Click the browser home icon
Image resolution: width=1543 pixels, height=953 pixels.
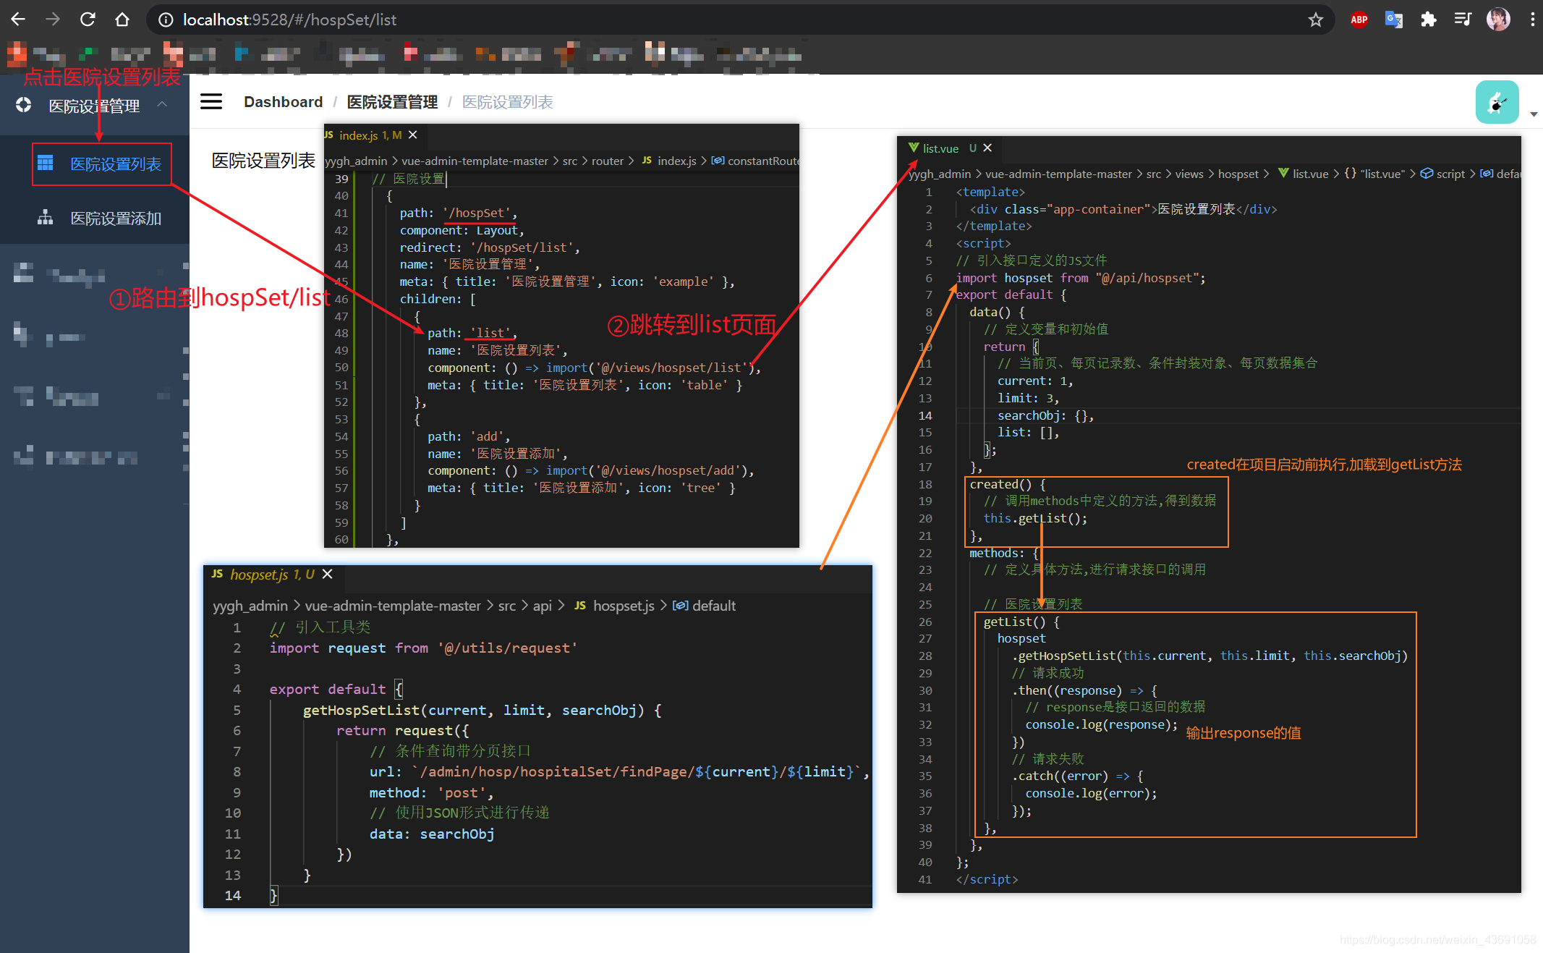(122, 20)
